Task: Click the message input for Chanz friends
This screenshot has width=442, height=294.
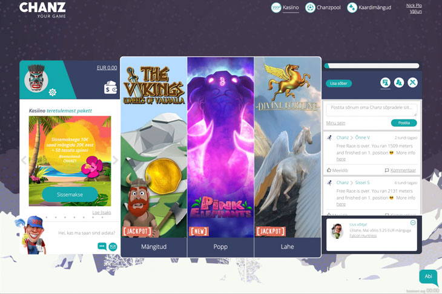Action: [x=372, y=110]
